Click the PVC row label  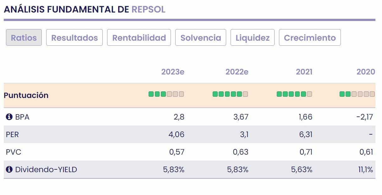click(x=14, y=152)
